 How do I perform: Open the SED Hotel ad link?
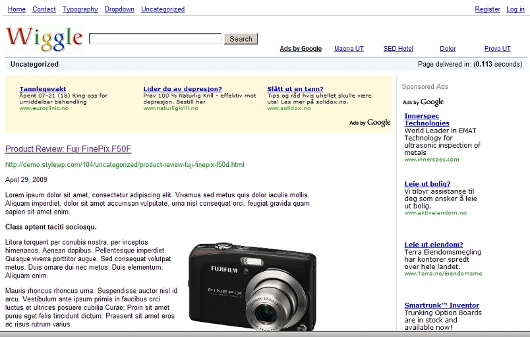pyautogui.click(x=398, y=49)
